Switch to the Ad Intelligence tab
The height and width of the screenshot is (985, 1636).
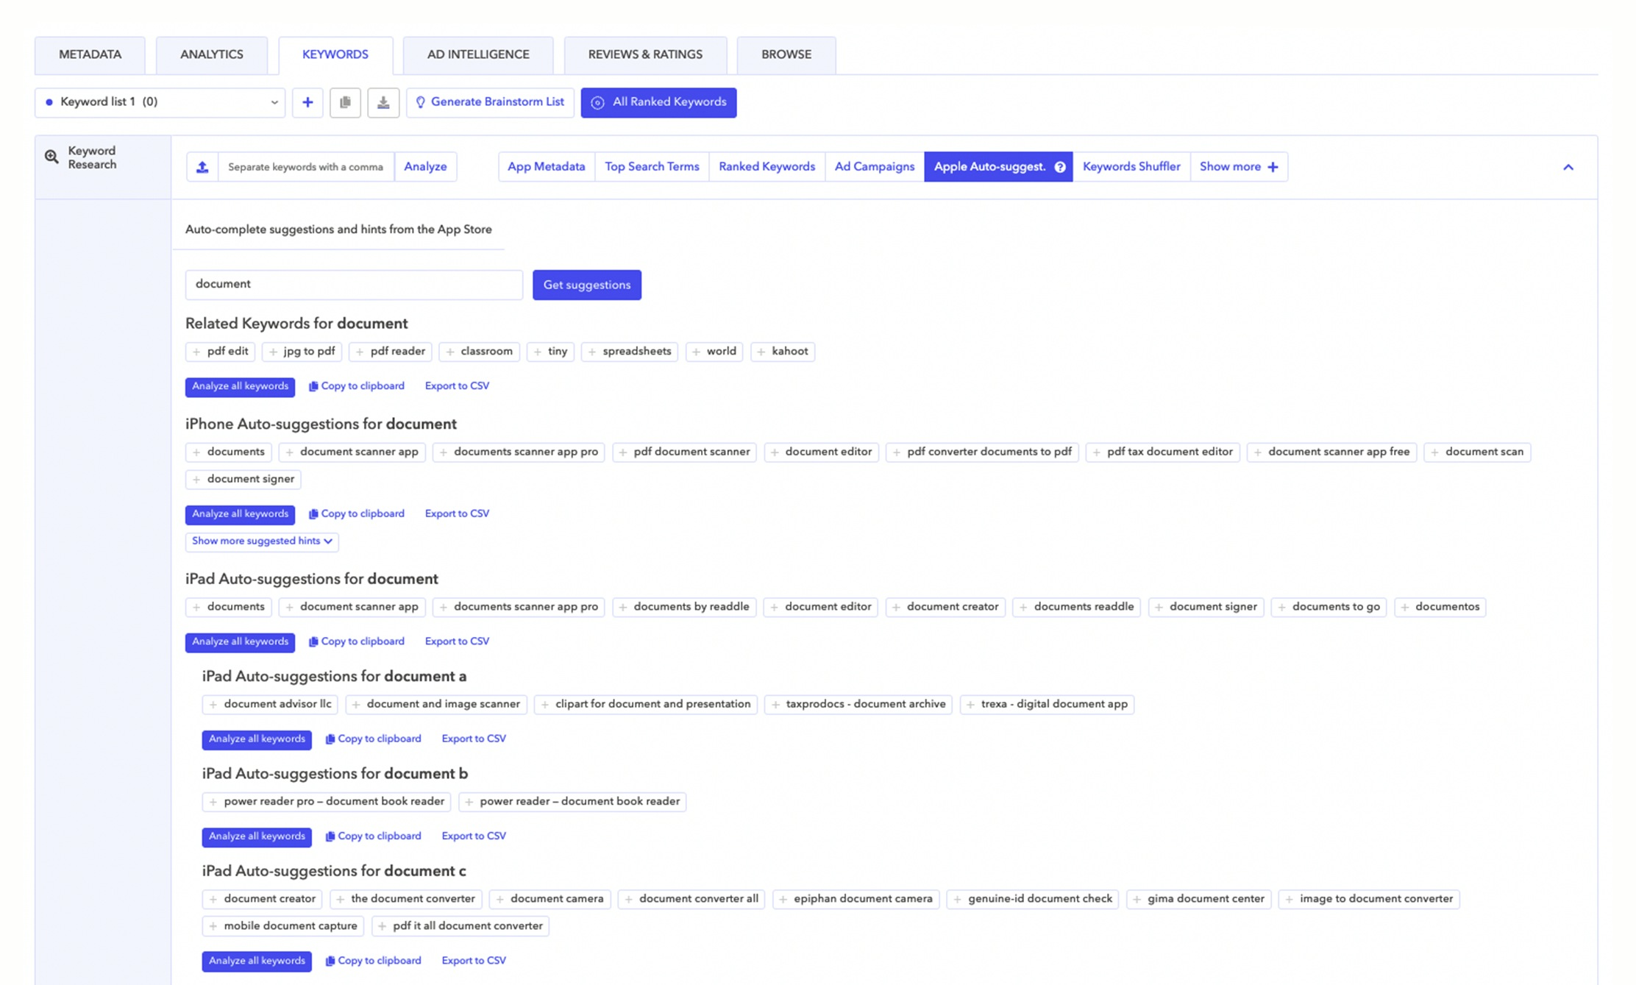pos(478,55)
